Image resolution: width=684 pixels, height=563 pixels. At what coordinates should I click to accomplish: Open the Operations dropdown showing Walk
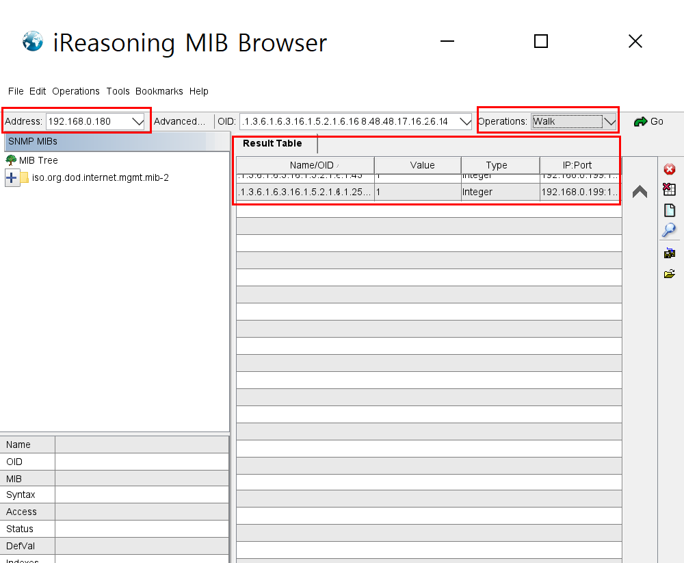(x=609, y=122)
